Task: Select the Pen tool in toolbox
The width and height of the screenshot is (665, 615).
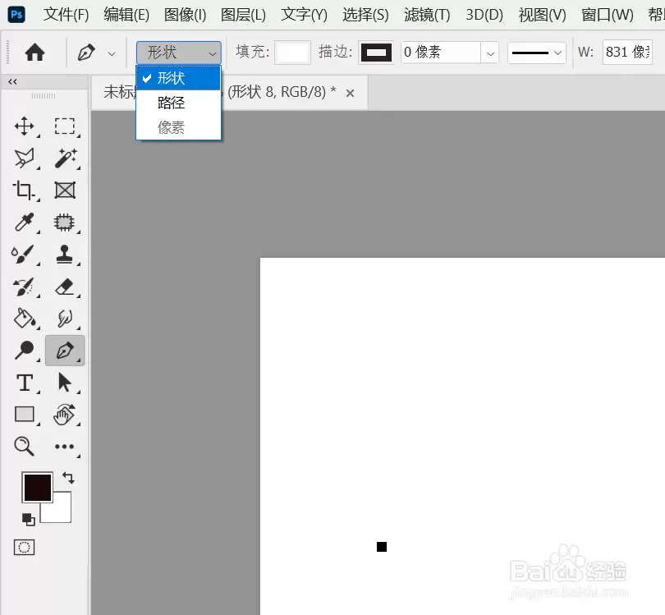Action: coord(65,351)
